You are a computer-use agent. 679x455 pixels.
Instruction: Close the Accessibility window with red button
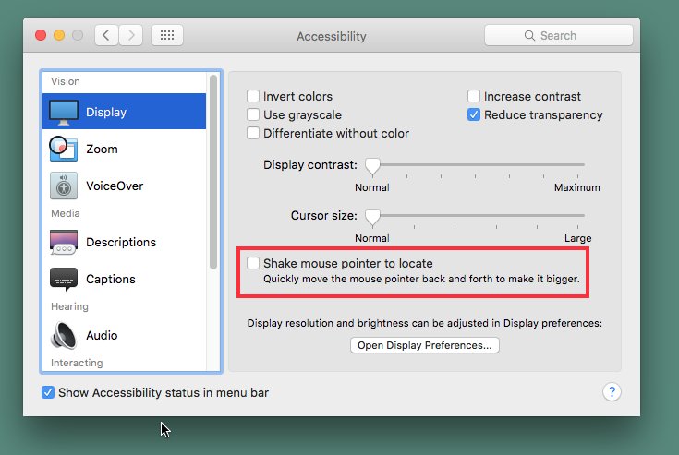click(x=41, y=35)
